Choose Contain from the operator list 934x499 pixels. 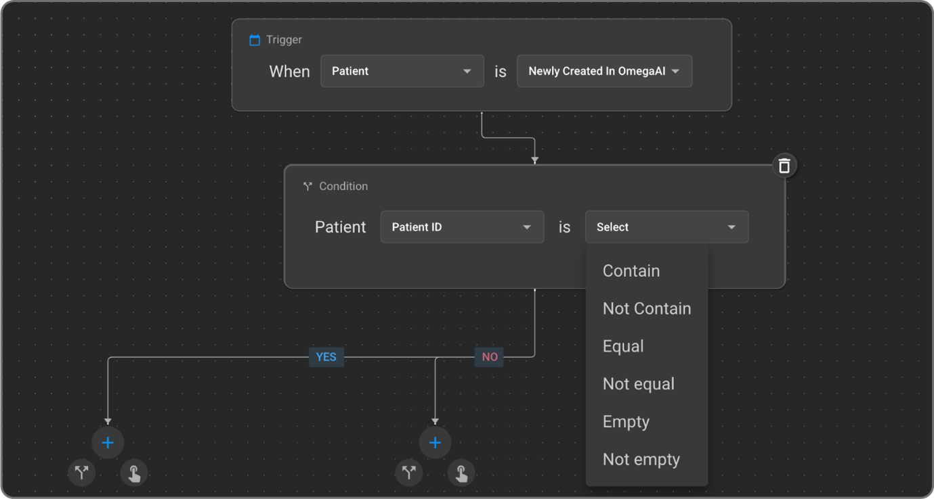point(631,271)
